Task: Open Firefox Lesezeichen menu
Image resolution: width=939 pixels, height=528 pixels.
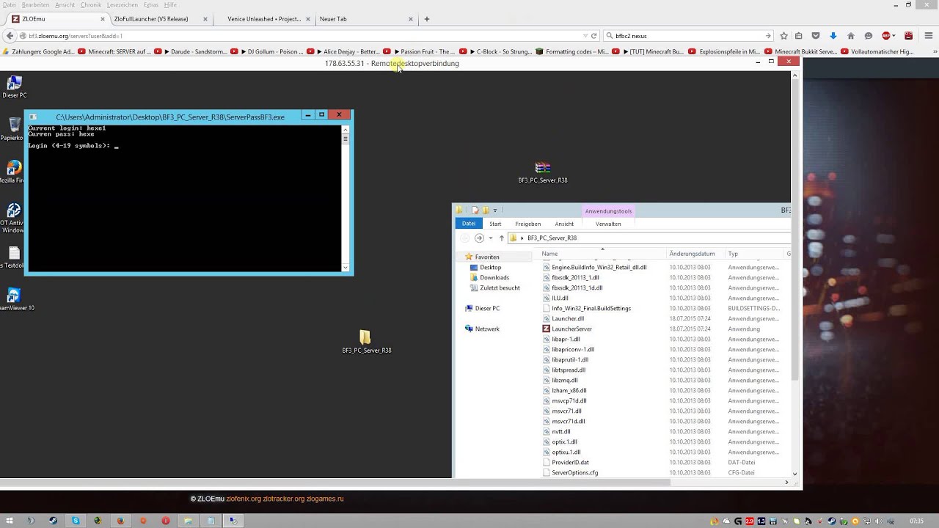Action: pyautogui.click(x=122, y=4)
